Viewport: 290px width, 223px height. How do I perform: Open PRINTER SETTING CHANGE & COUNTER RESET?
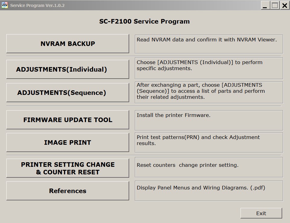pos(68,168)
